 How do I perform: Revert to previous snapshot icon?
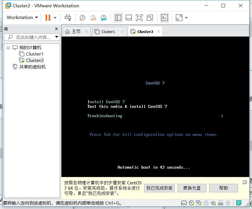point(93,18)
